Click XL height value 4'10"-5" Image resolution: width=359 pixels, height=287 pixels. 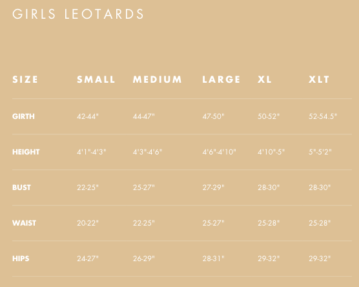271,152
